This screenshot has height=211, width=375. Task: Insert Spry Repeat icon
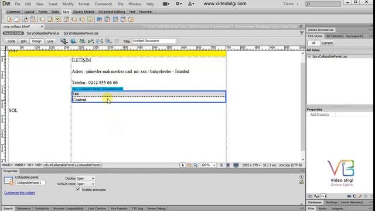[25, 19]
